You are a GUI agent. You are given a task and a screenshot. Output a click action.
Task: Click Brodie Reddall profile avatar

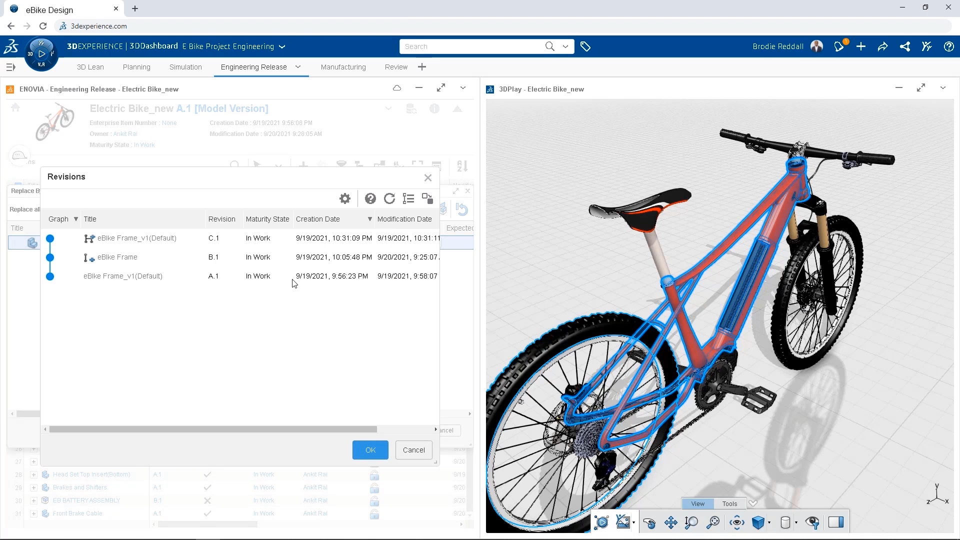click(x=816, y=46)
